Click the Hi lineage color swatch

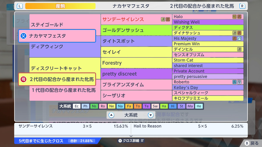click(173, 106)
